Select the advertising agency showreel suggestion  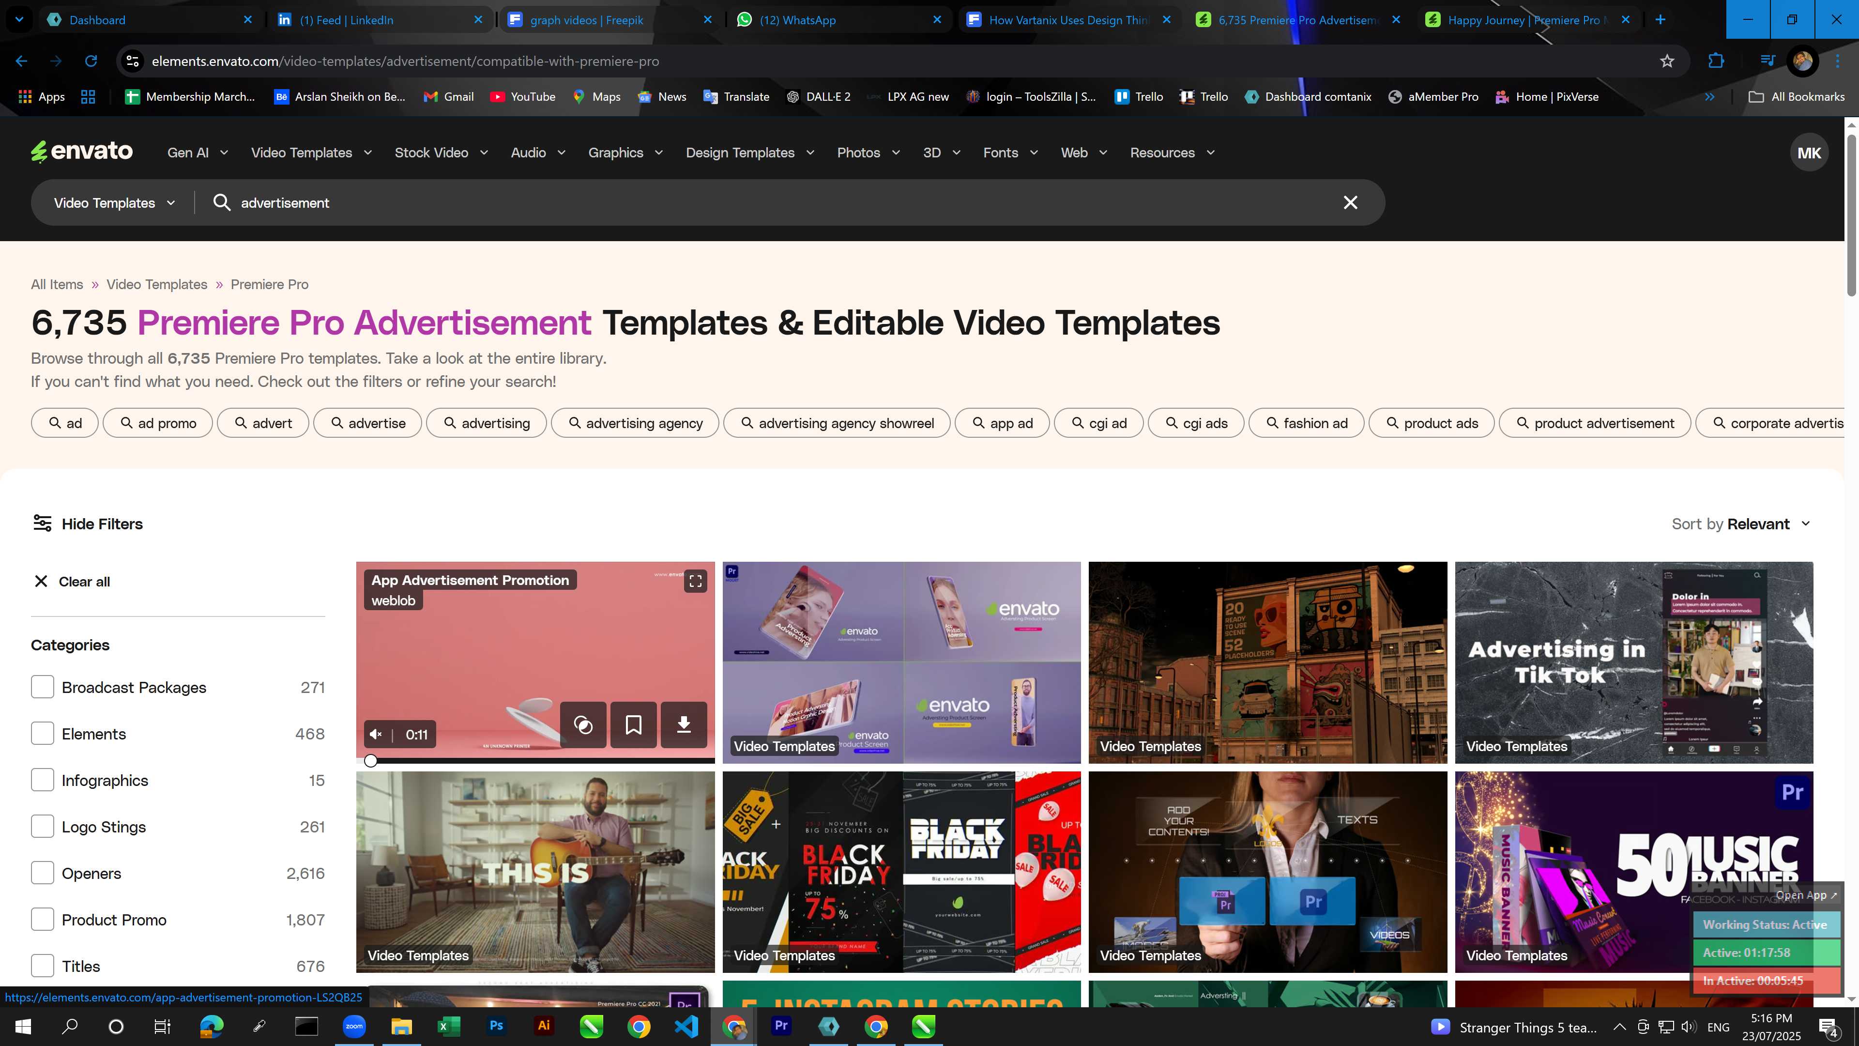pos(837,423)
